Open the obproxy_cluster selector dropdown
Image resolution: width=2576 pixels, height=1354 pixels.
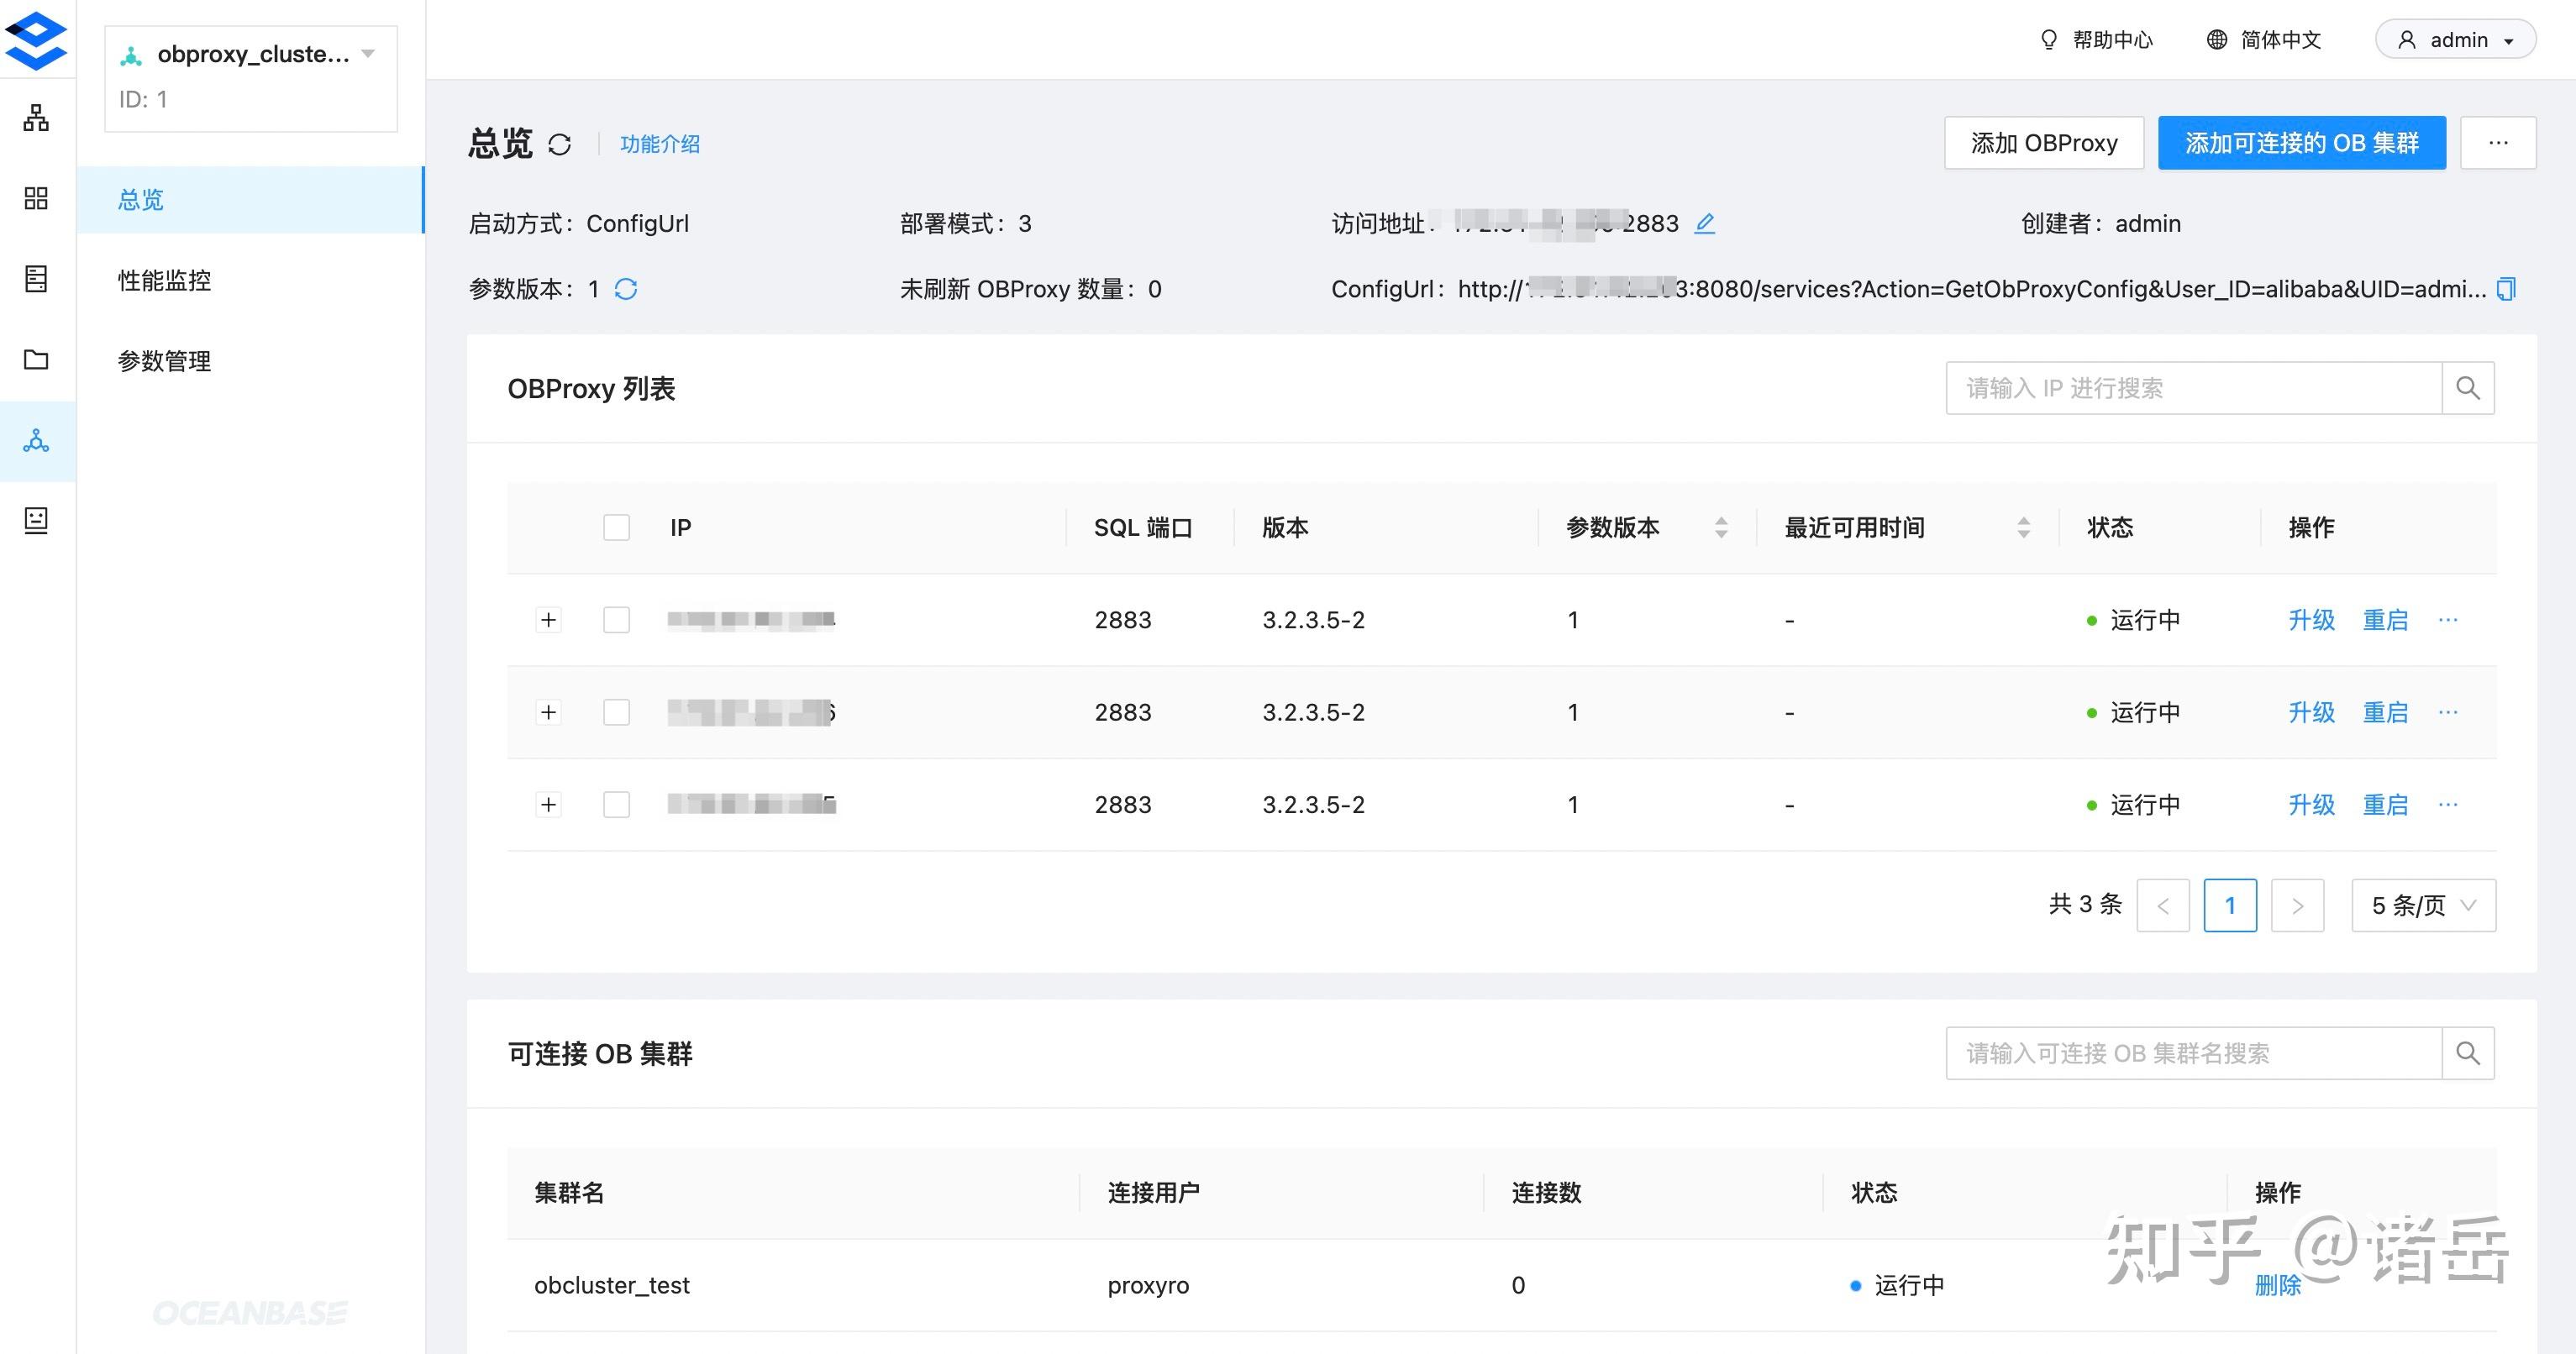[251, 78]
